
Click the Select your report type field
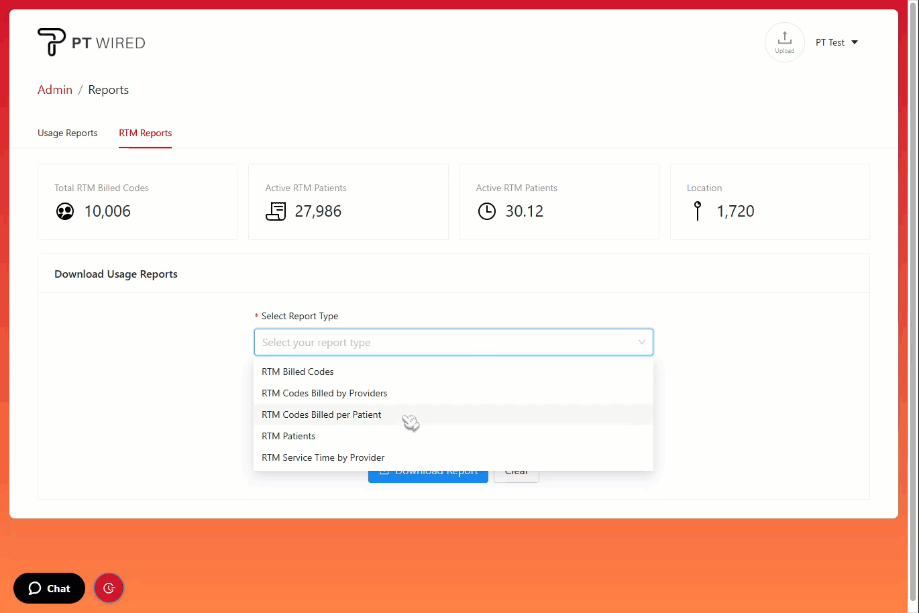coord(443,342)
